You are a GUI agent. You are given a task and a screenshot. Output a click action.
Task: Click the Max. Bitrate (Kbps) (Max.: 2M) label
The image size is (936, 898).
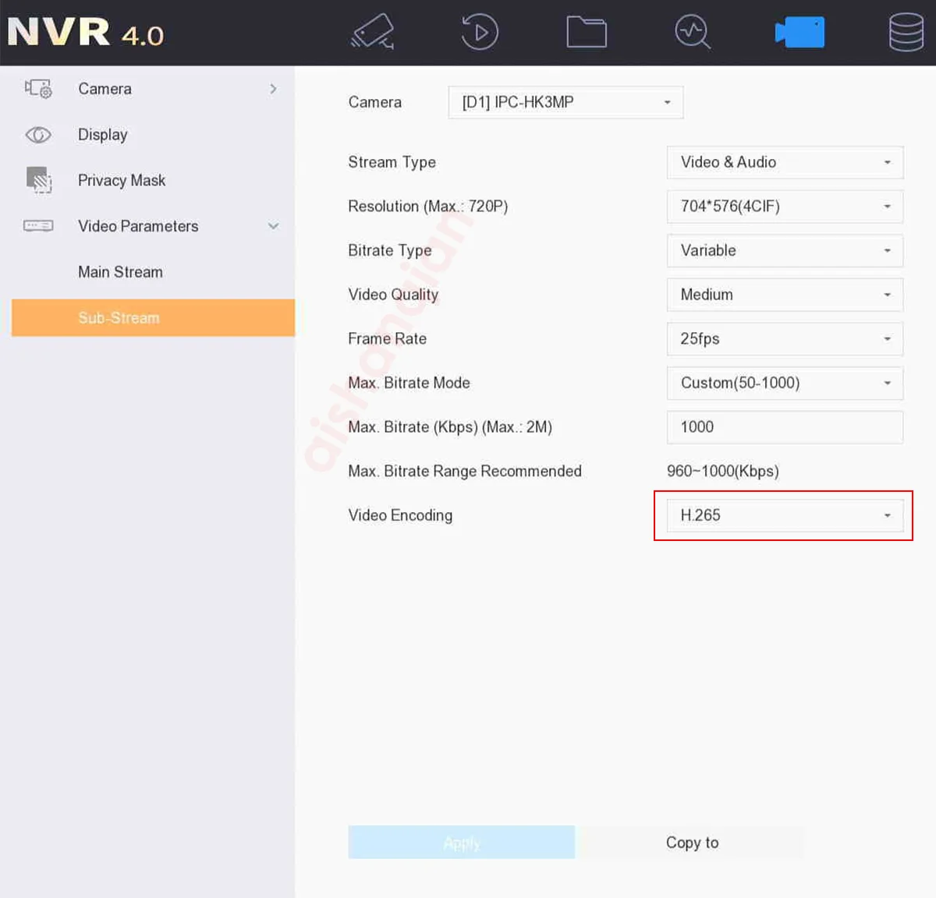point(450,427)
